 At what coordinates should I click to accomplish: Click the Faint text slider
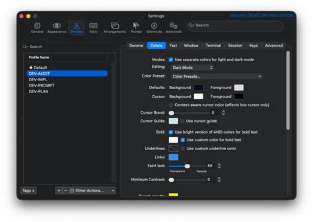click(x=187, y=166)
